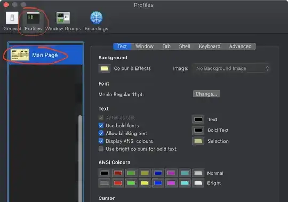The height and width of the screenshot is (202, 288).
Task: Switch to the Text tab
Action: tap(122, 46)
